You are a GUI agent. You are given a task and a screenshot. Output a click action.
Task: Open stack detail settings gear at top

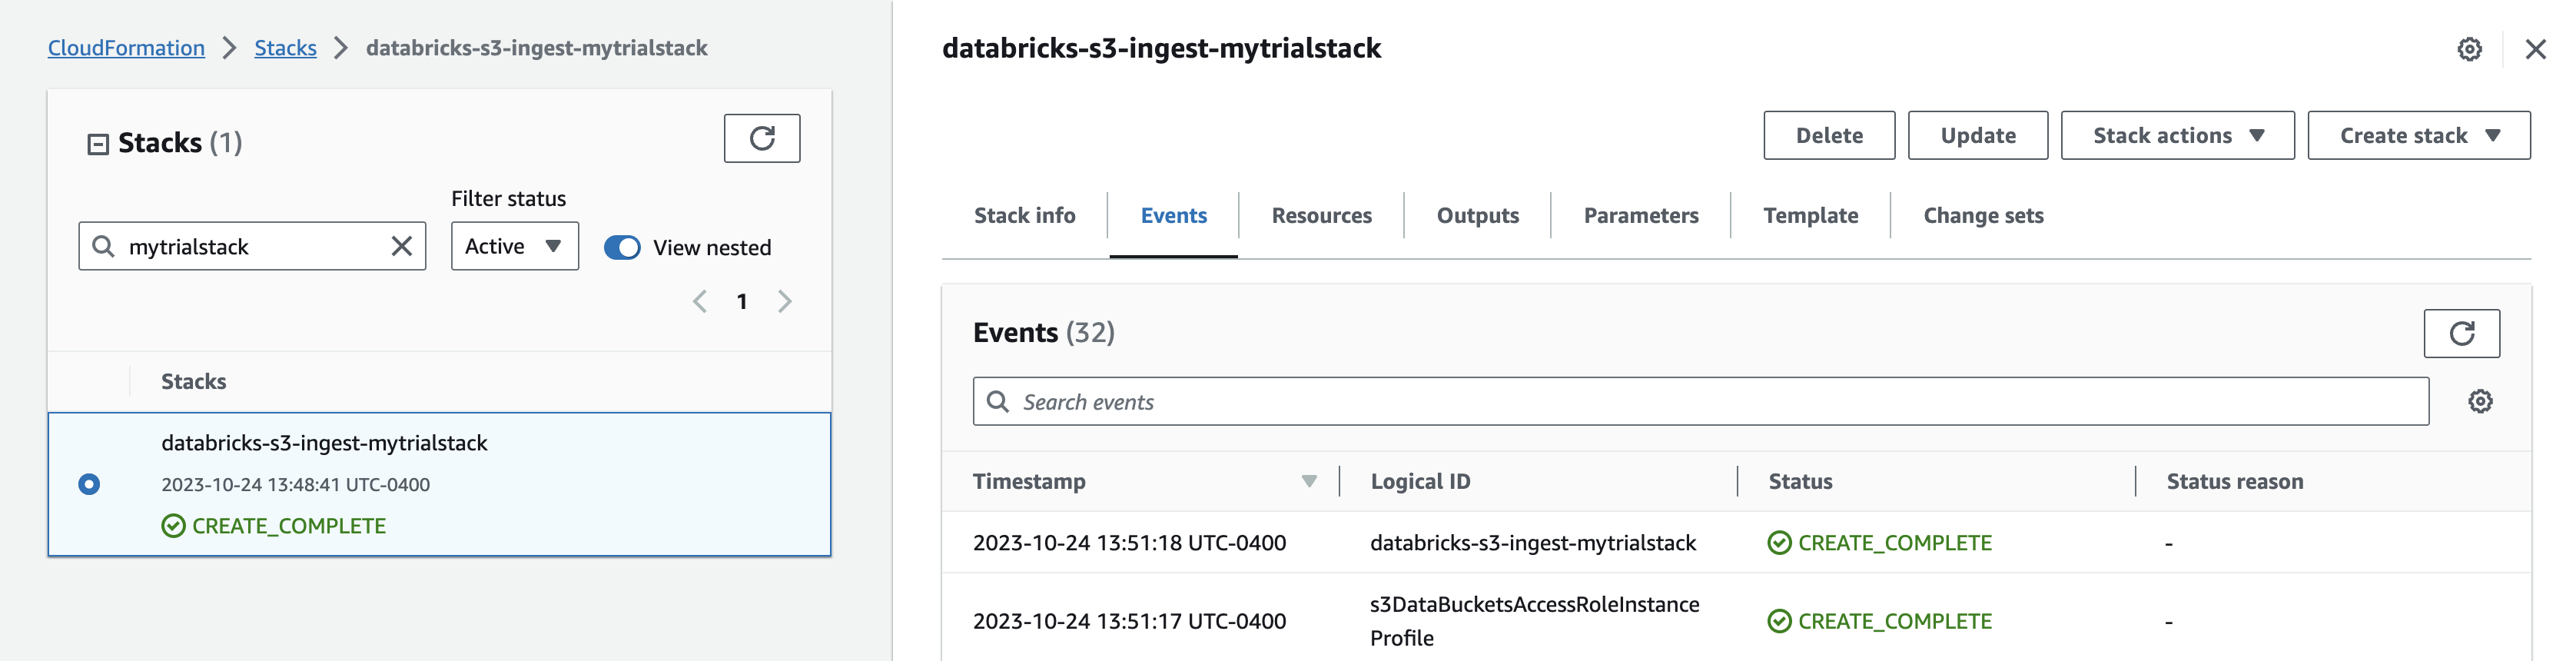(x=2469, y=49)
